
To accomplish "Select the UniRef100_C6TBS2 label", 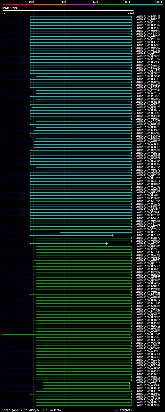I will tap(148, 59).
